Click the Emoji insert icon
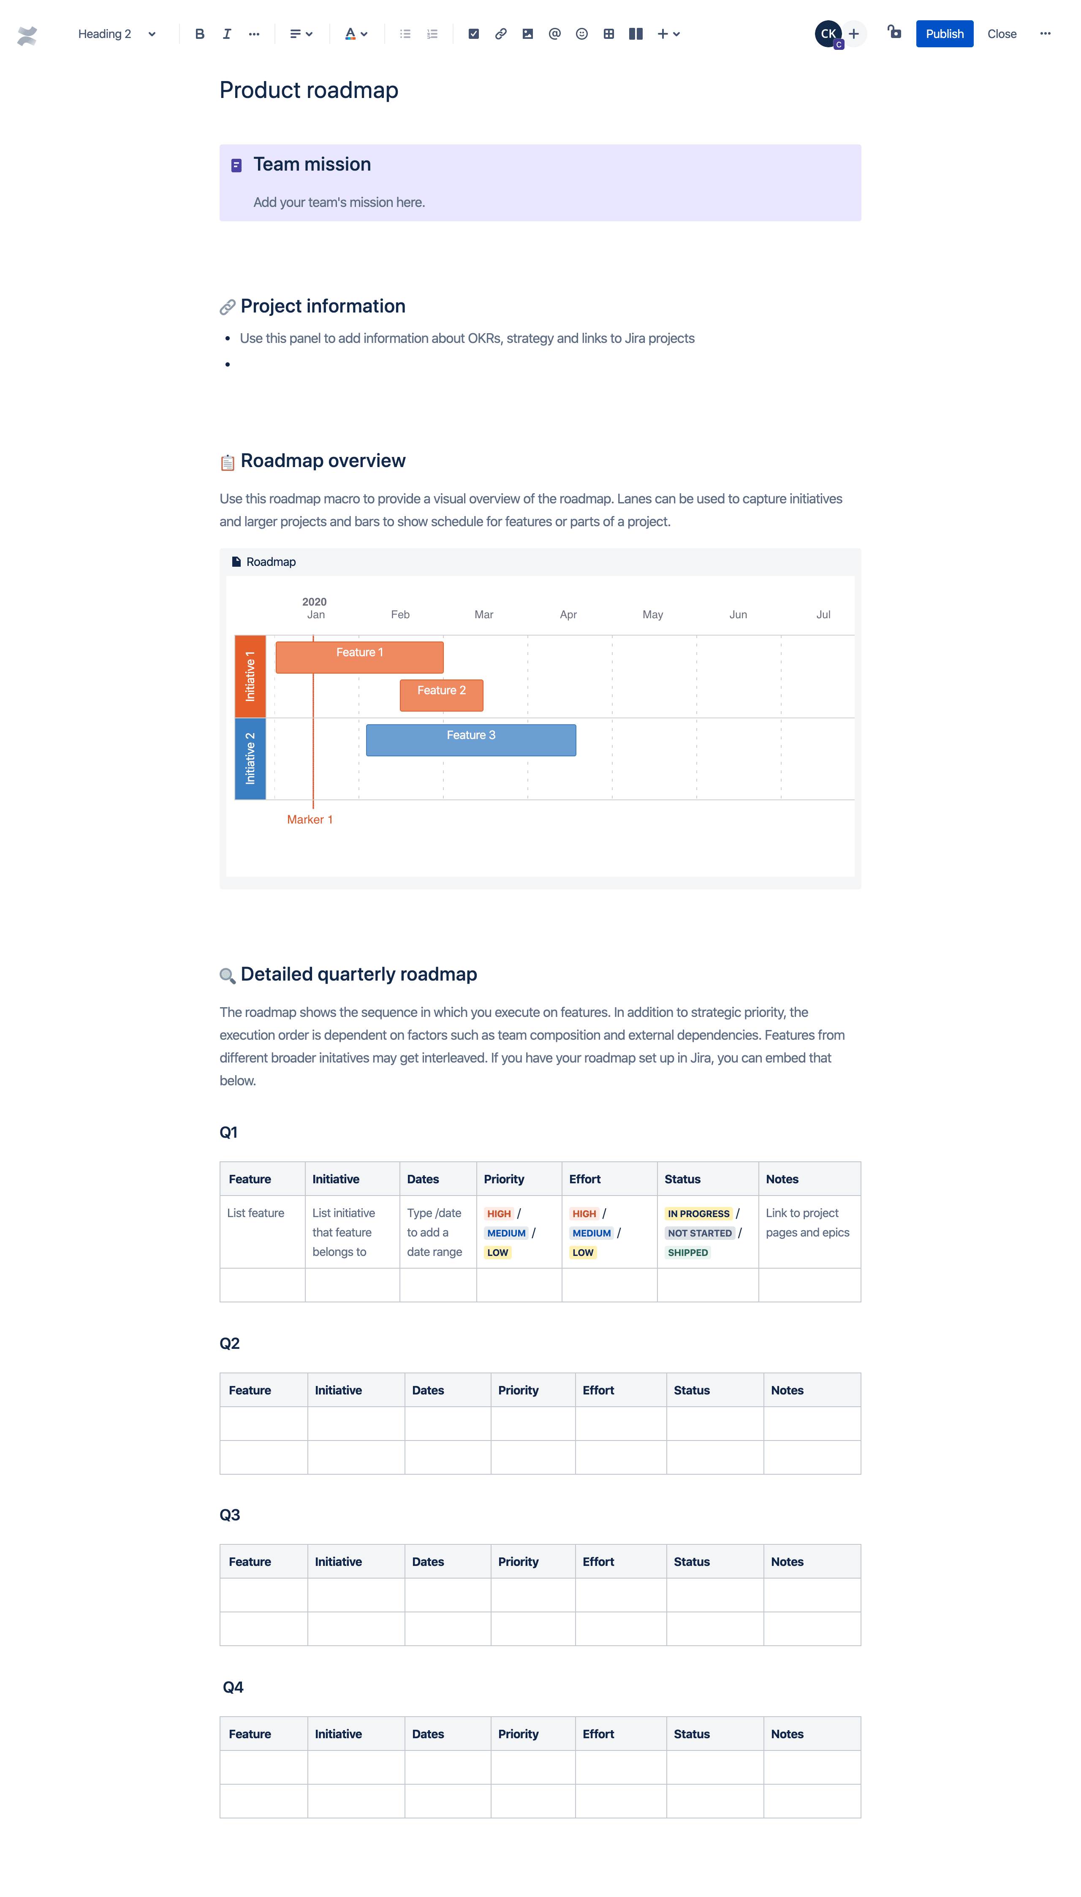The height and width of the screenshot is (1897, 1081). click(582, 33)
